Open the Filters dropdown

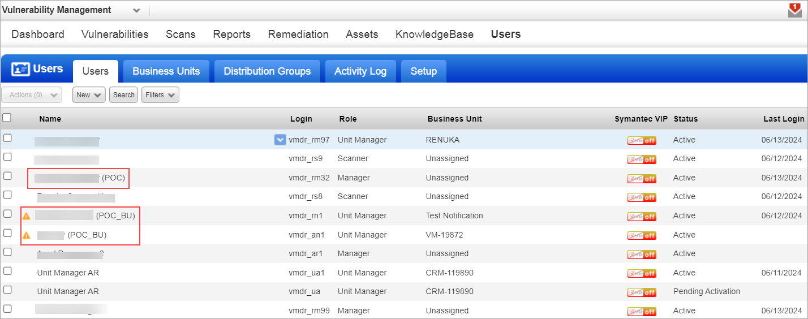(x=160, y=95)
